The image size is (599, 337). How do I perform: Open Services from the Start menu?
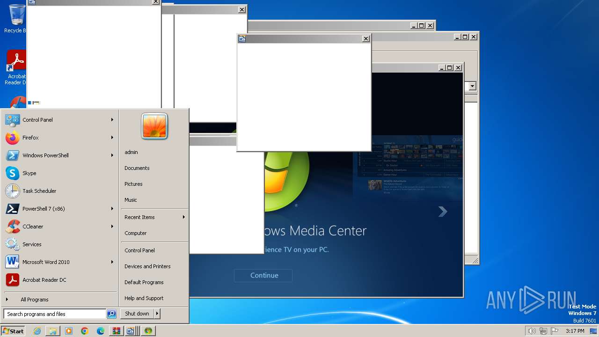pos(60,244)
